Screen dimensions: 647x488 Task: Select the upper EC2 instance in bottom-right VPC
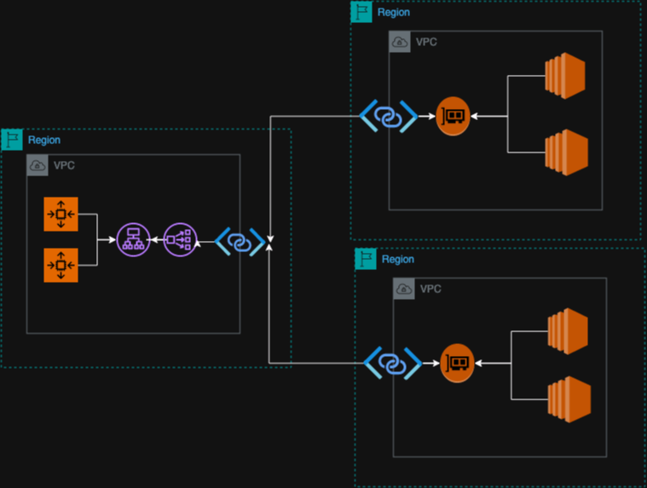click(569, 330)
